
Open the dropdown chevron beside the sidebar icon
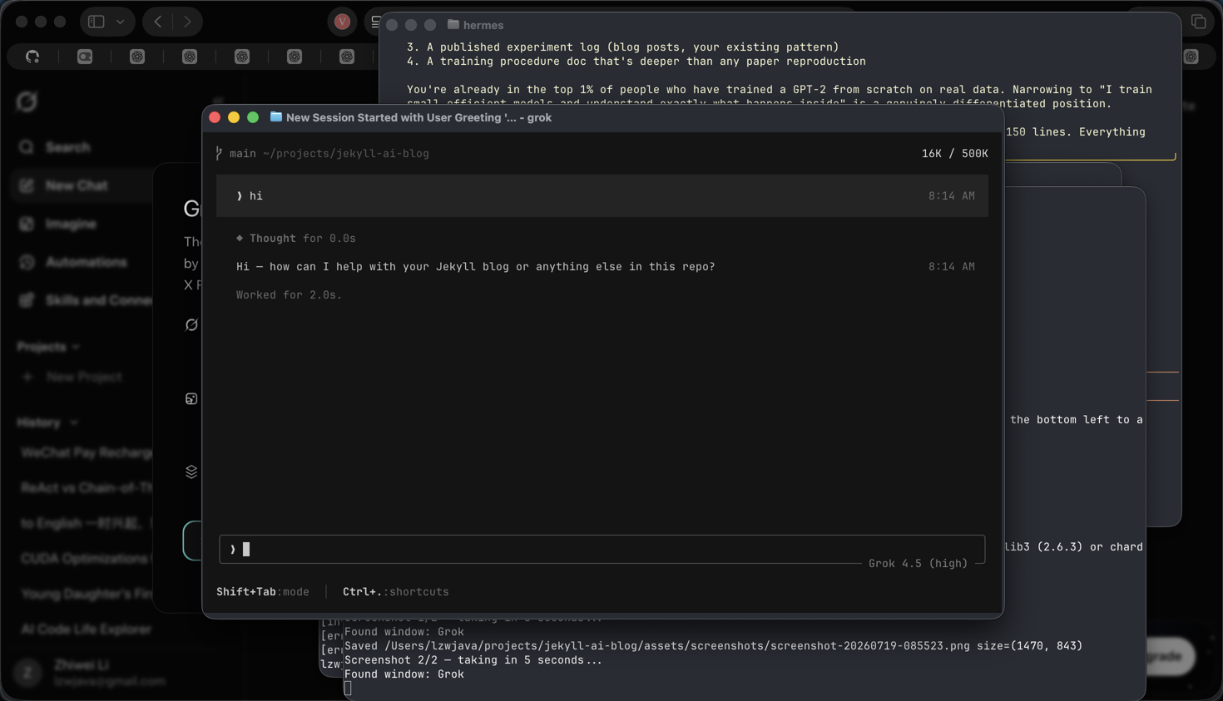[121, 22]
